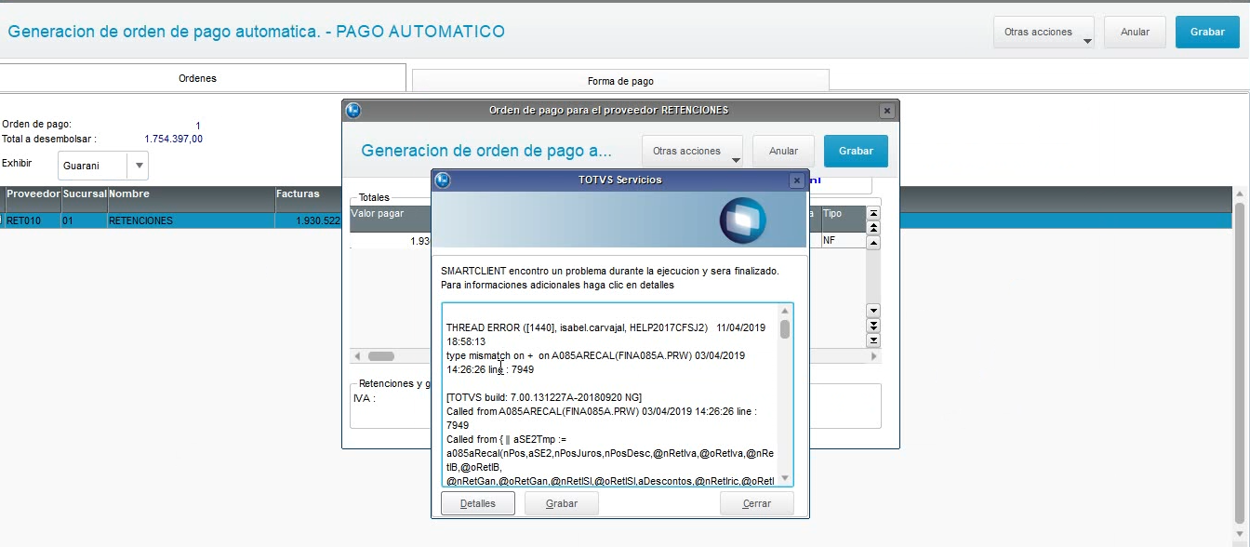
Task: Click the main window vertical scrollbar thumb
Action: pos(1239,363)
